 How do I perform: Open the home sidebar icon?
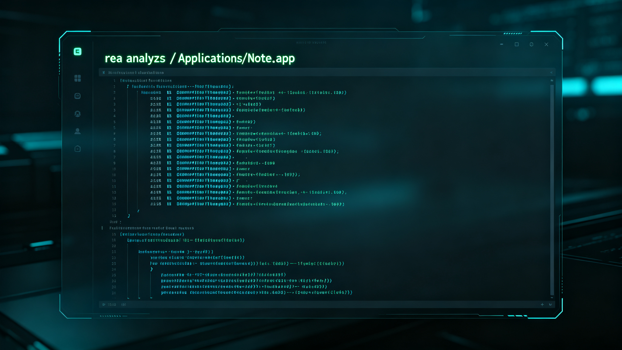pos(77,149)
